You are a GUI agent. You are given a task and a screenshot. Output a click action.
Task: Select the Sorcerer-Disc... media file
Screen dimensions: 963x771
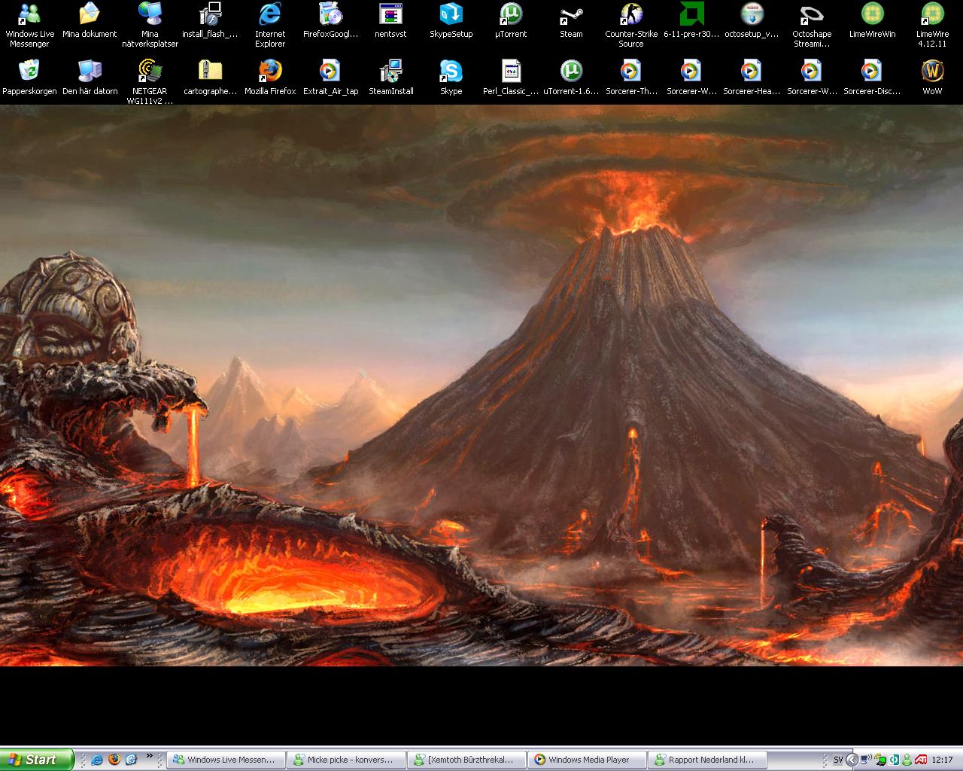(x=872, y=77)
